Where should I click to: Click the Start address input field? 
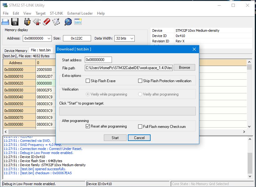(98, 60)
